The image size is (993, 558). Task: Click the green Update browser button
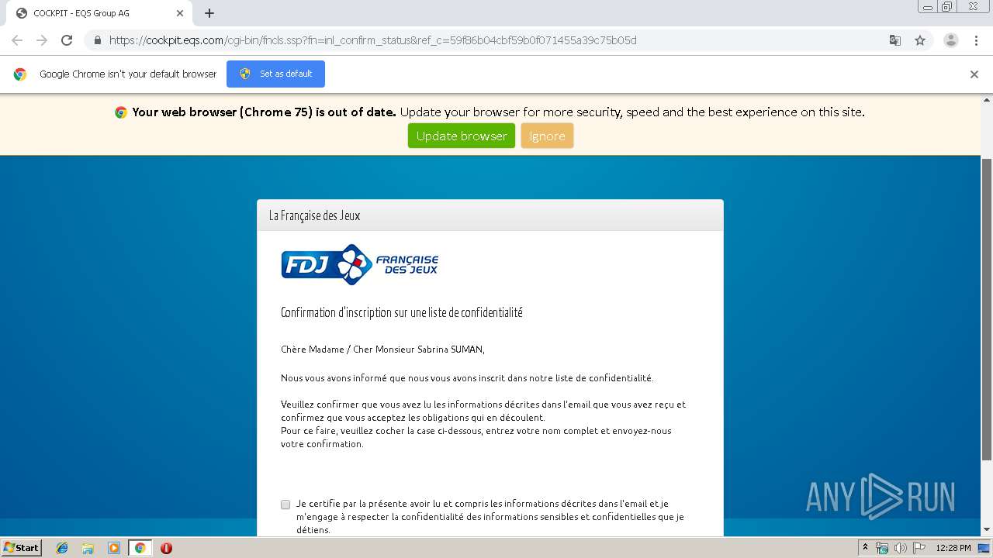462,136
